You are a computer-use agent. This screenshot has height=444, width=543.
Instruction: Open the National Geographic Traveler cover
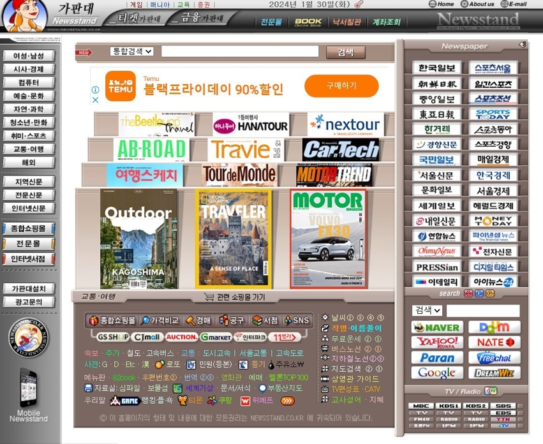coord(234,239)
